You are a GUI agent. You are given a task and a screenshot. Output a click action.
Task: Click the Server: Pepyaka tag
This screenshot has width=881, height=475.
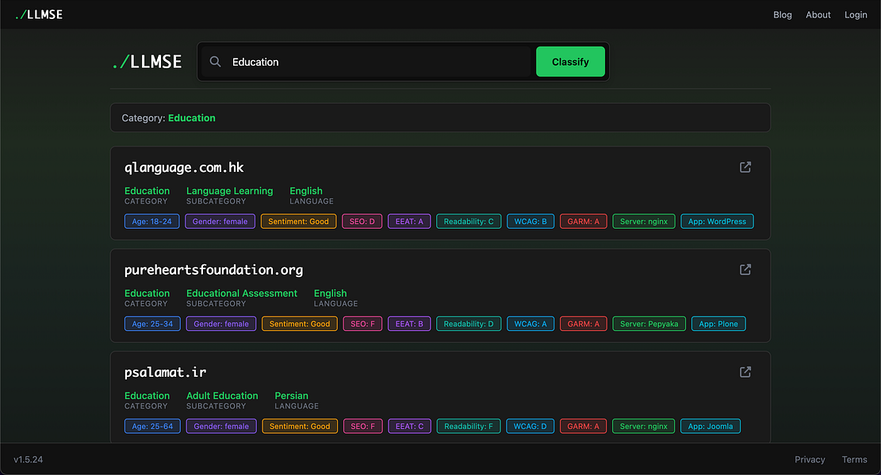click(649, 324)
